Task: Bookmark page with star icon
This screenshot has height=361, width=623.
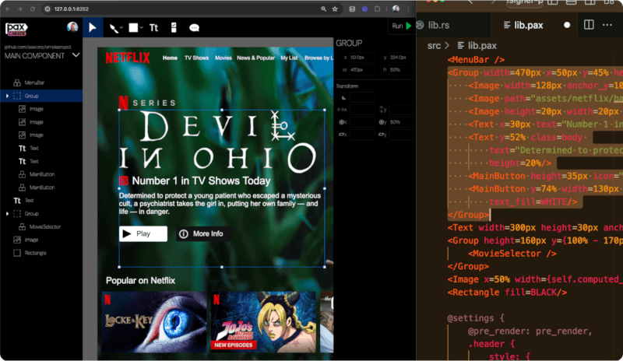Action: point(335,9)
